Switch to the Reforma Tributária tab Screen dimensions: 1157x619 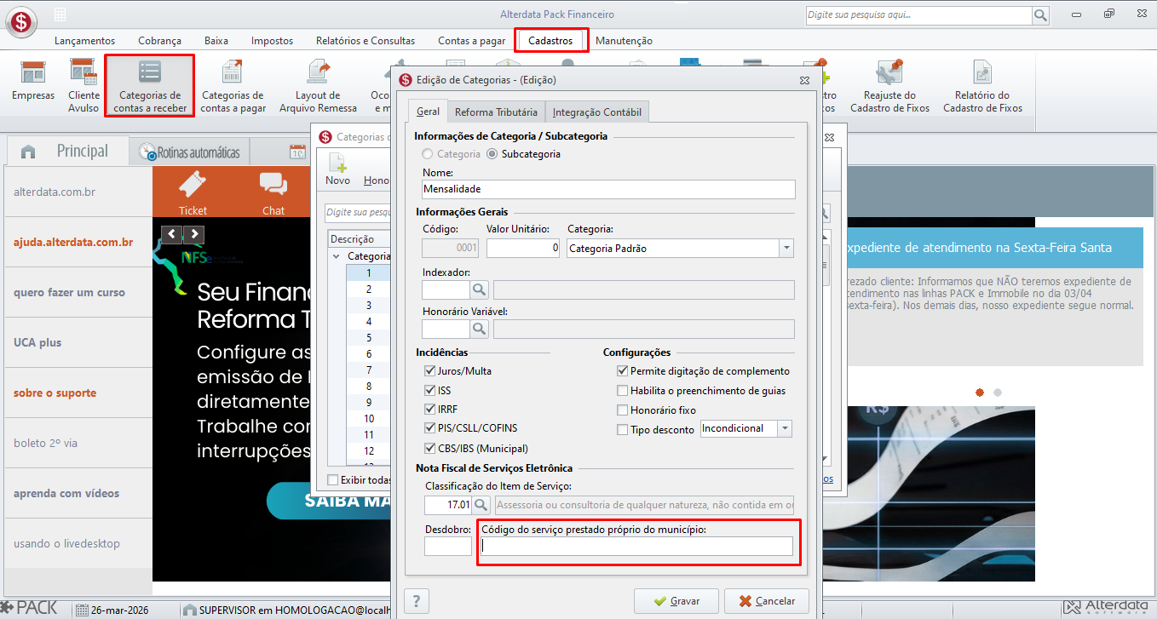coord(496,112)
